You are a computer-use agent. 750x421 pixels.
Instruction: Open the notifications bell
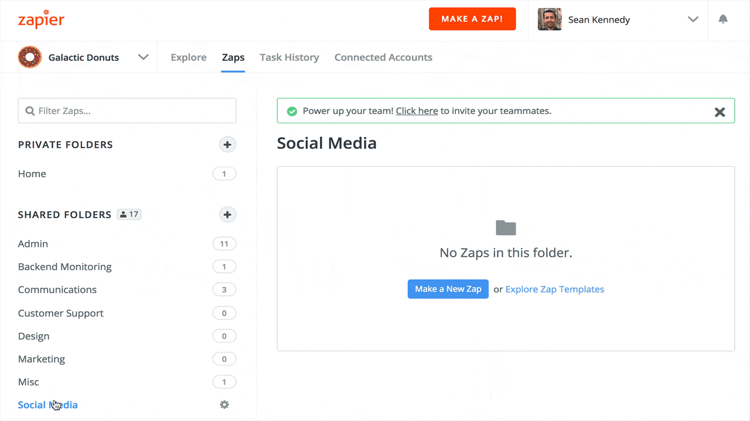pos(723,19)
